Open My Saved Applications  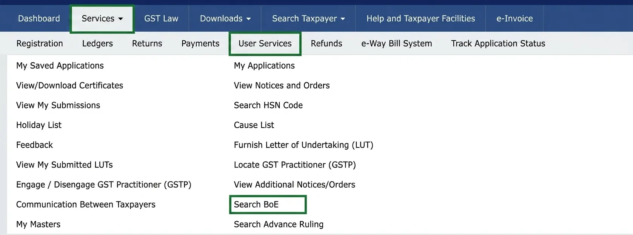[60, 66]
